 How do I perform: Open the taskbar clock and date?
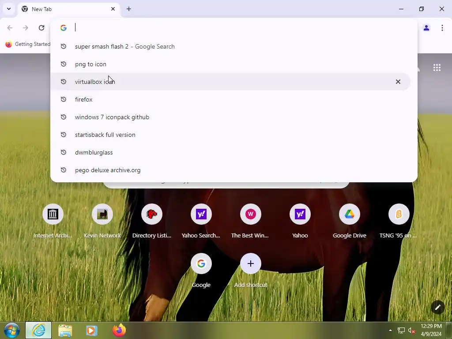coord(431,330)
